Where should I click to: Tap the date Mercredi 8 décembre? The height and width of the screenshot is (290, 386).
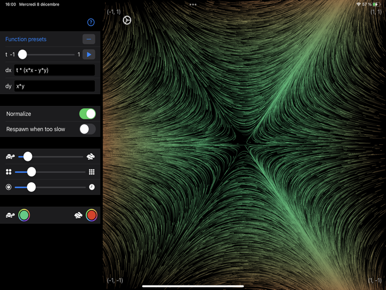point(39,4)
